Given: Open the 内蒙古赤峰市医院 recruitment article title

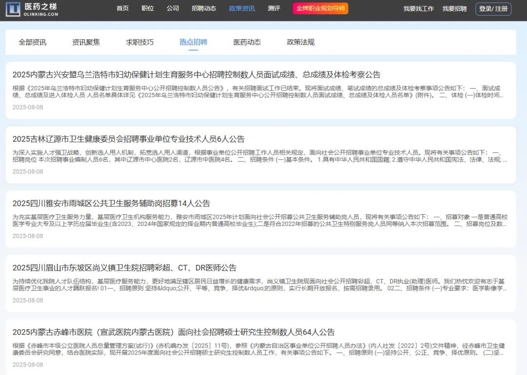Looking at the screenshot, I should pyautogui.click(x=174, y=332).
